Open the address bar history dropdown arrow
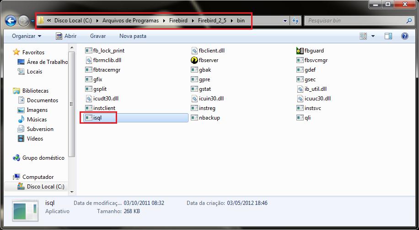 [285, 21]
